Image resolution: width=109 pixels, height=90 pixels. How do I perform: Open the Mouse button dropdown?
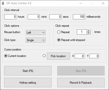point(36,32)
